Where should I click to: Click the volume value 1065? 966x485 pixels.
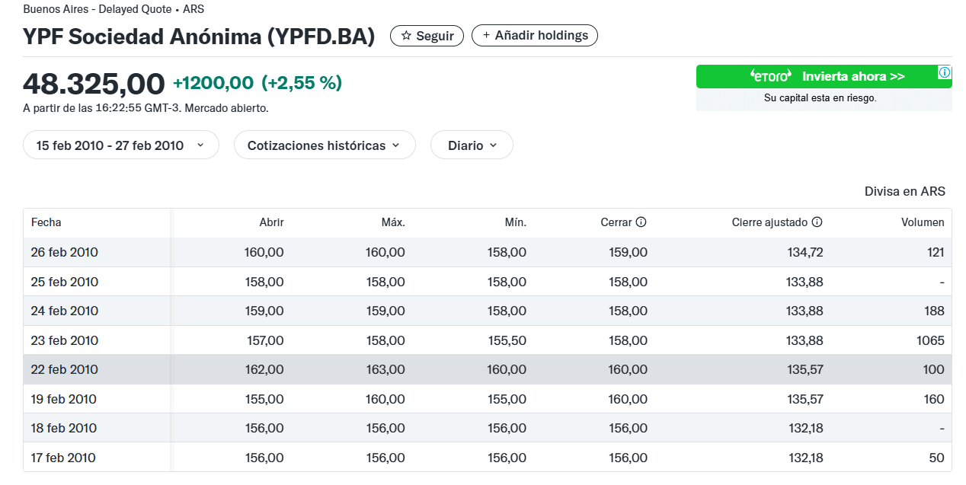coord(931,340)
